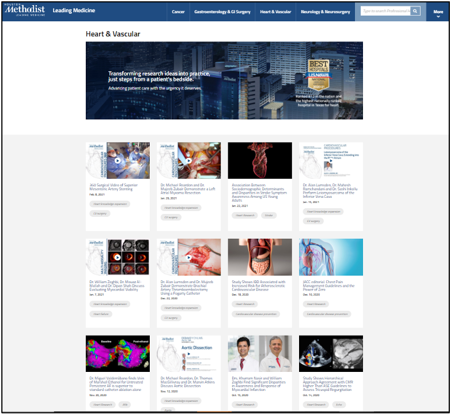Image resolution: width=450 pixels, height=414 pixels.
Task: Open Dr. William Zoghbi Myocardial Viability article
Action: tap(117, 285)
